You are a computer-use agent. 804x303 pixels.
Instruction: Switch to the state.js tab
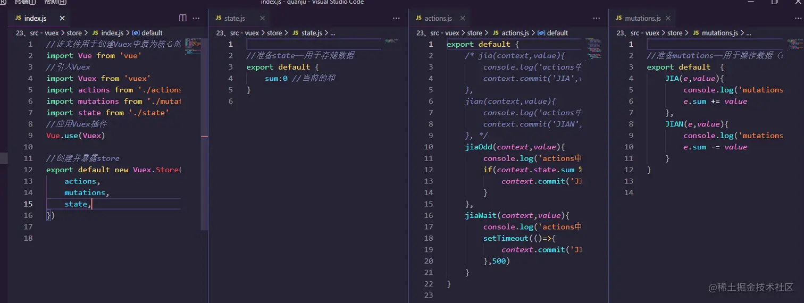click(x=234, y=18)
